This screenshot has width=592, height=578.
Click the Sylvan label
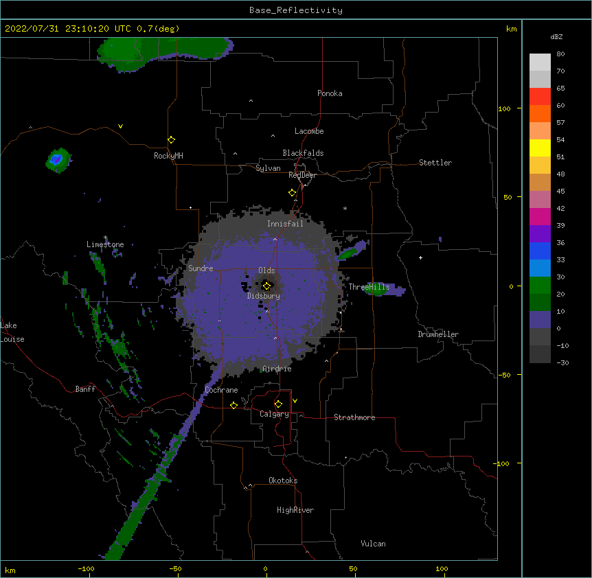pos(268,168)
